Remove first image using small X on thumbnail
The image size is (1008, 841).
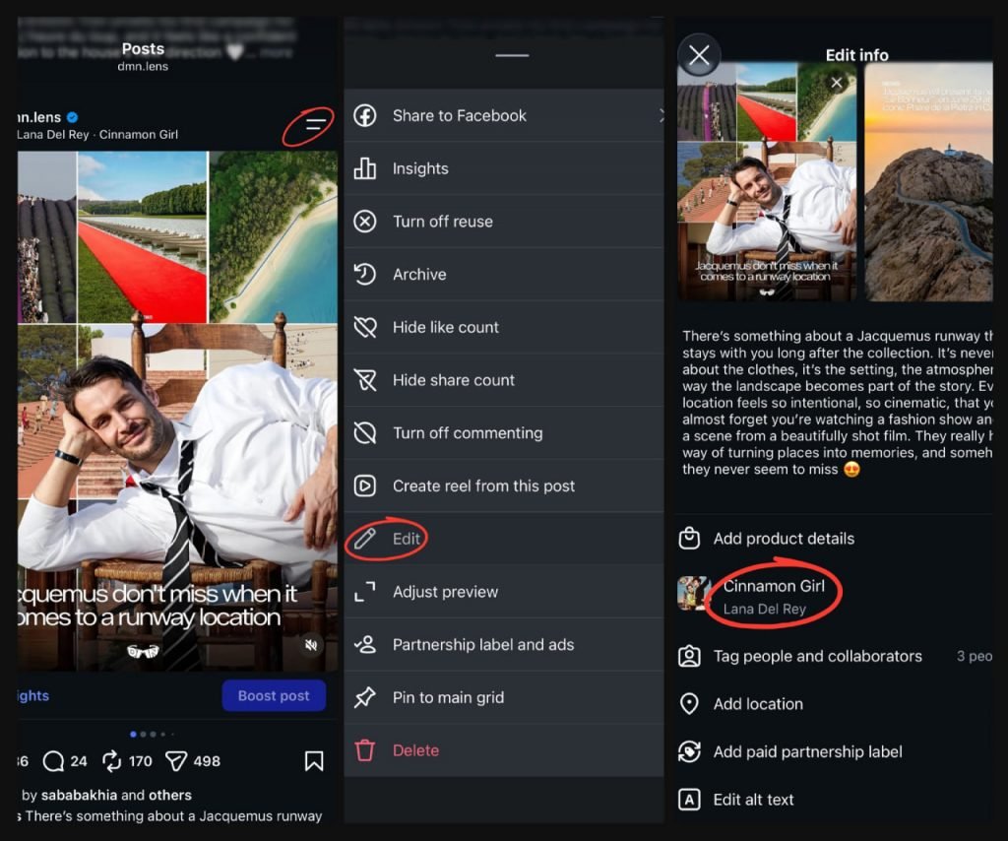(x=836, y=83)
